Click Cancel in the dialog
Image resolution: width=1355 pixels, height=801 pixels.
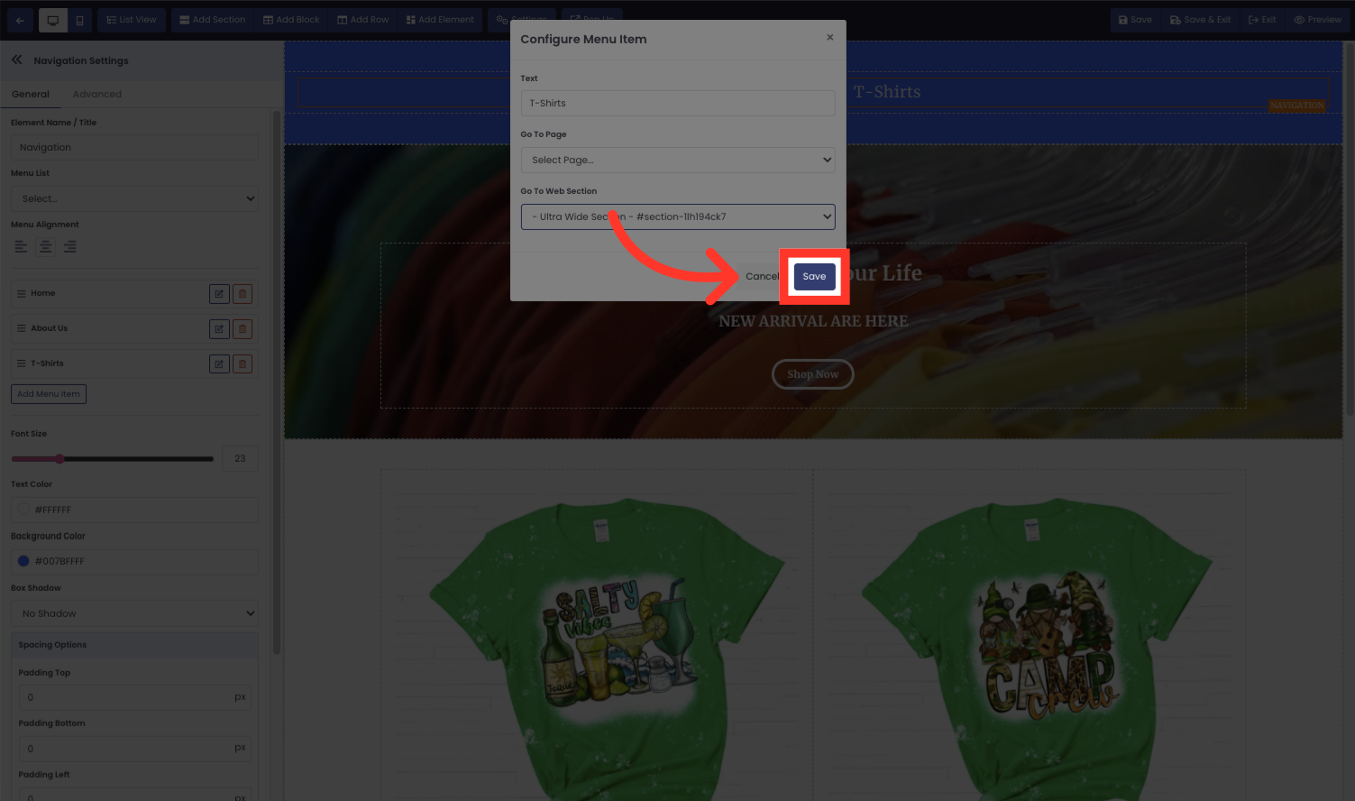click(x=762, y=277)
